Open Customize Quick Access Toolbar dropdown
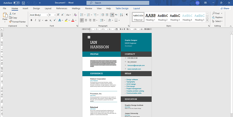The width and height of the screenshot is (233, 117). click(x=40, y=3)
